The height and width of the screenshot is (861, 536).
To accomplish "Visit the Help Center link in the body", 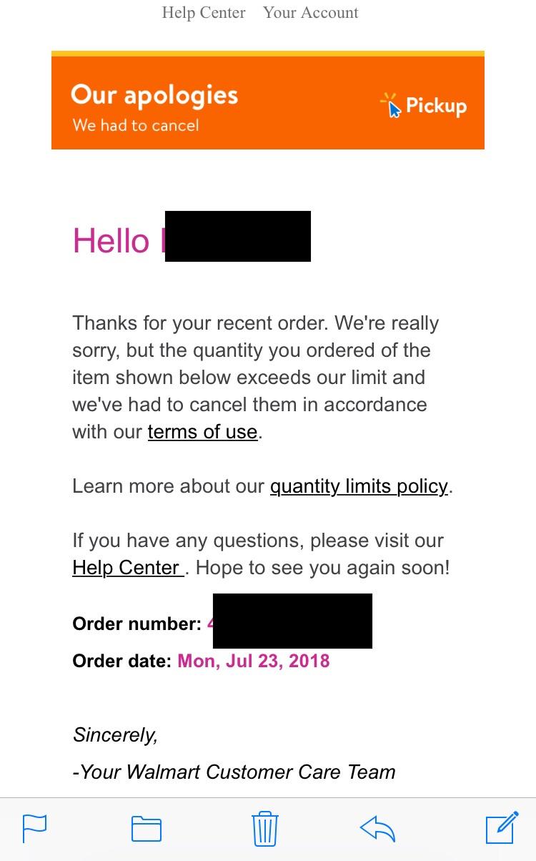I will point(127,567).
